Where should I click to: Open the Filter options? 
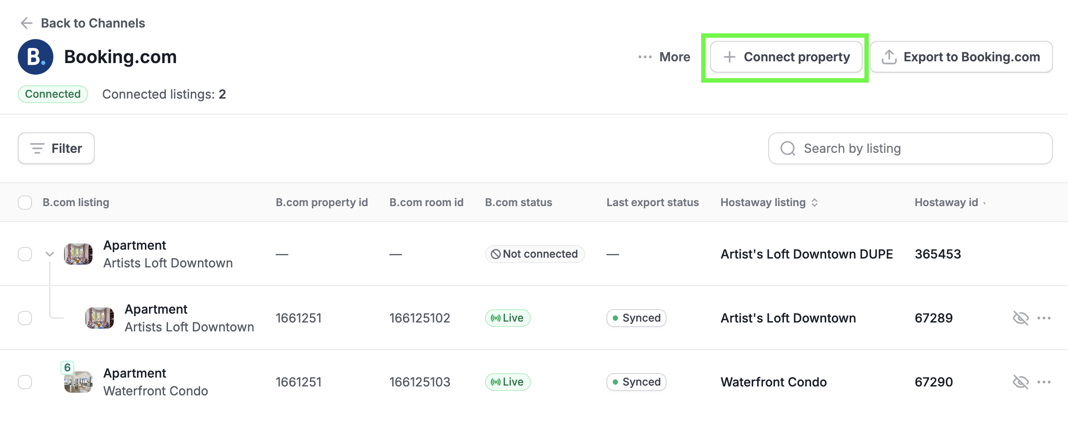[x=56, y=148]
